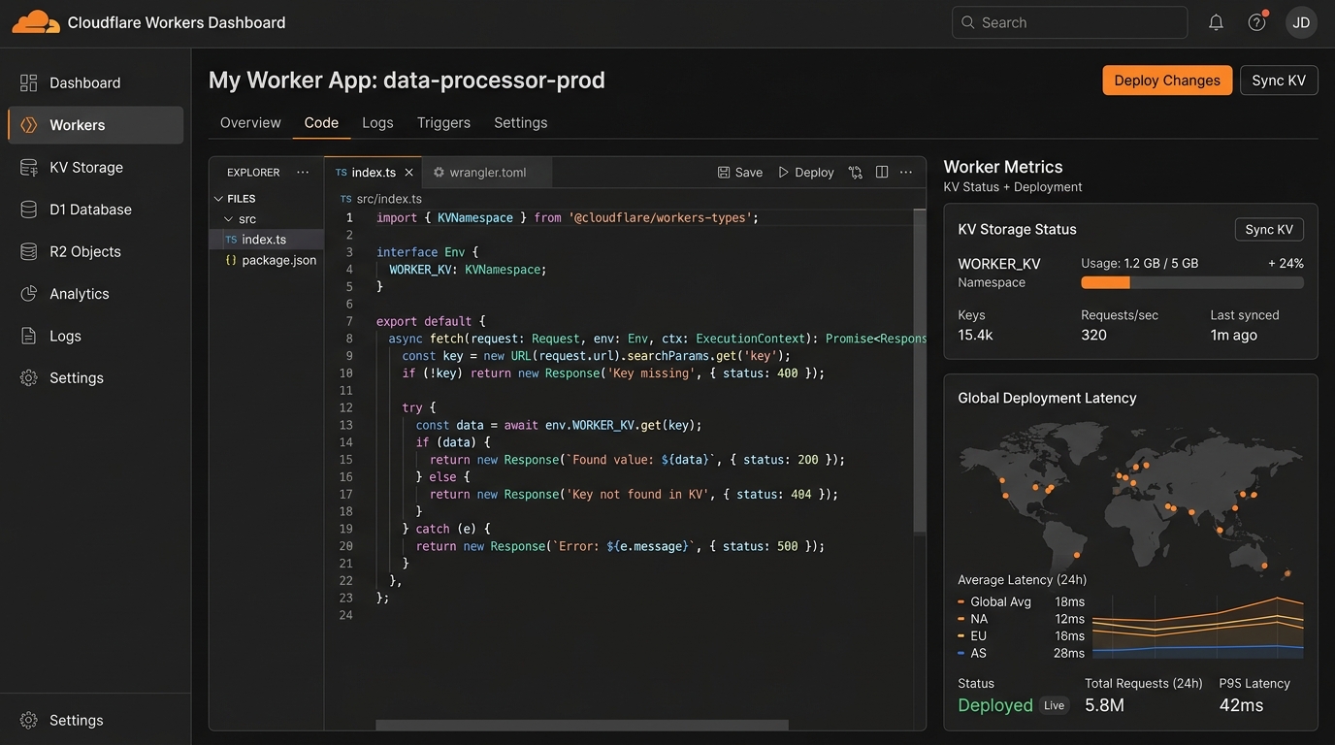Click the WORKER_KV usage progress bar

1192,282
